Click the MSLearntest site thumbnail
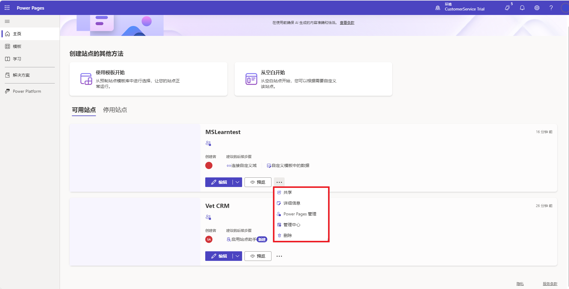This screenshot has height=289, width=569. coord(135,158)
